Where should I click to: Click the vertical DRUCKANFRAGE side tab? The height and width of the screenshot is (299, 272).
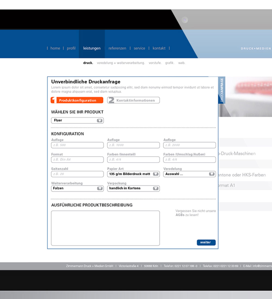[222, 90]
